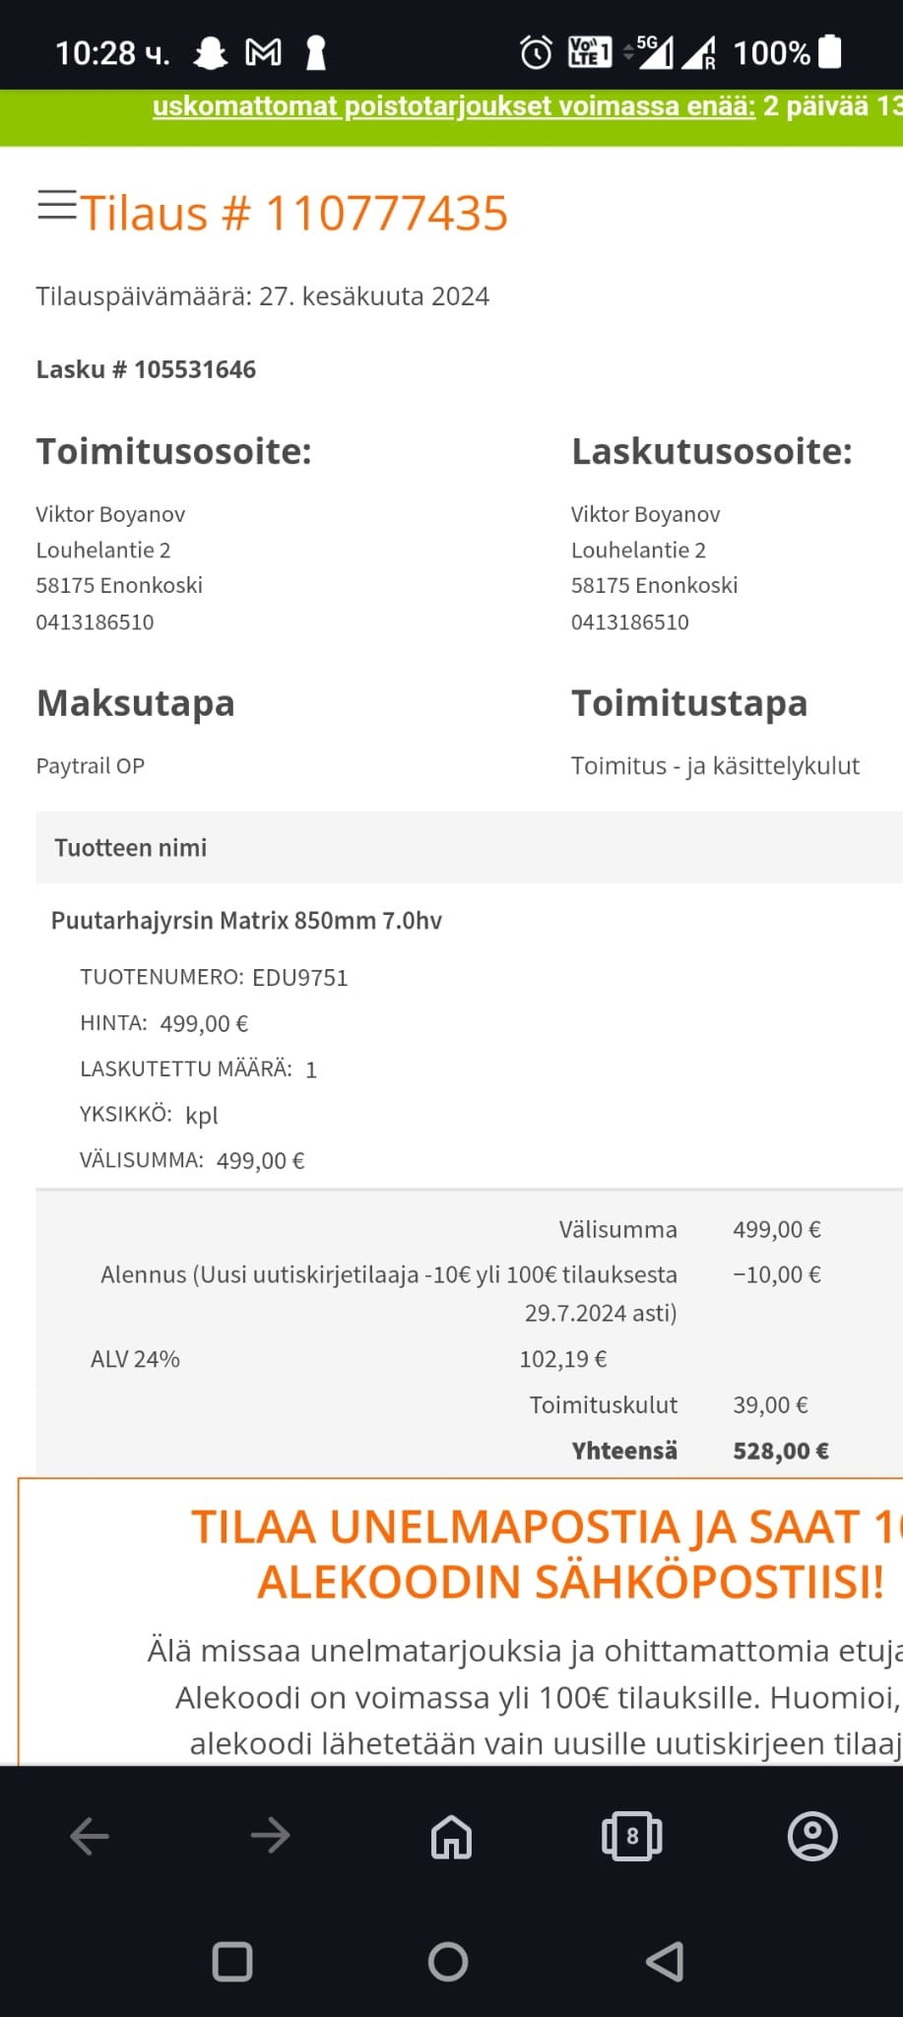Tap the battery status indicator
The image size is (903, 2017).
[830, 52]
